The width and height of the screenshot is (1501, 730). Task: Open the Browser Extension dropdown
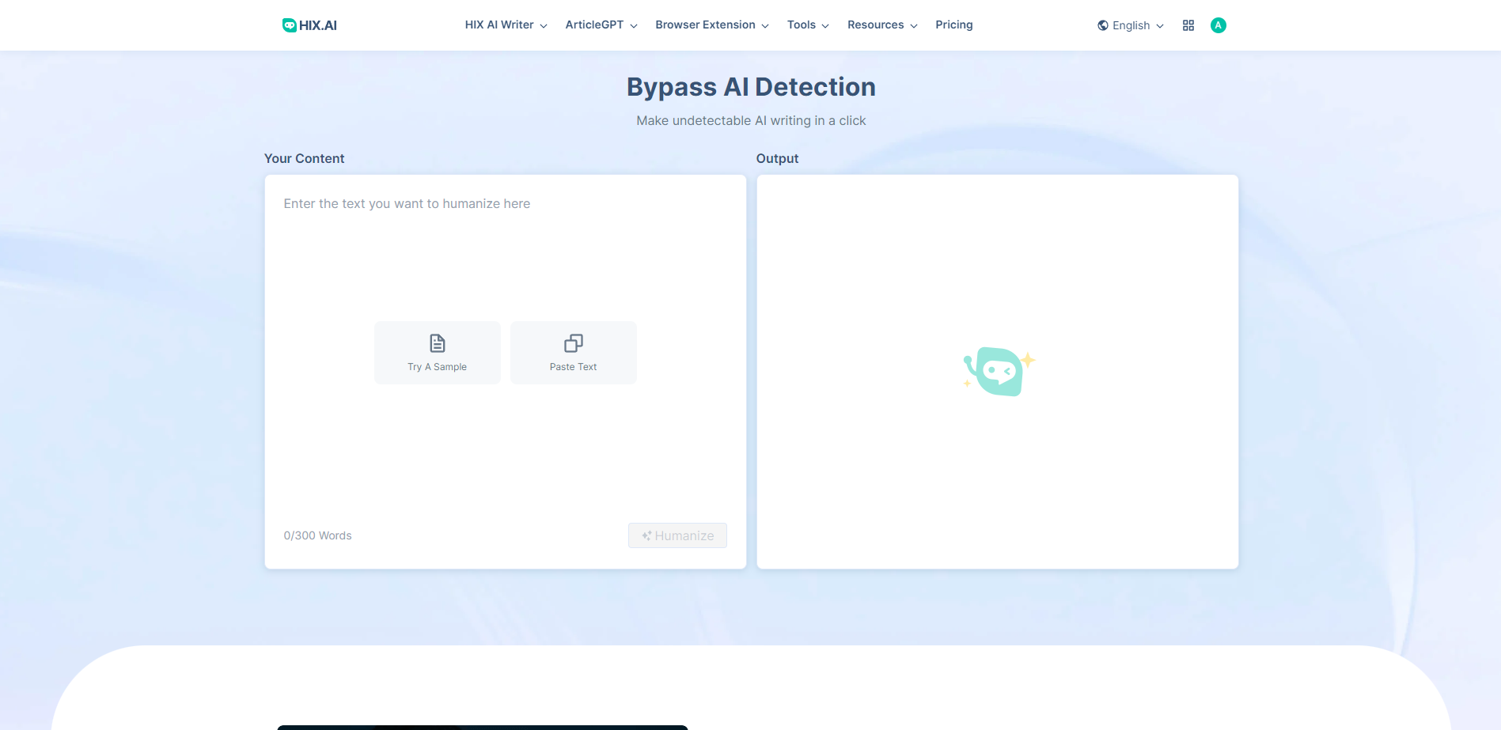tap(711, 25)
